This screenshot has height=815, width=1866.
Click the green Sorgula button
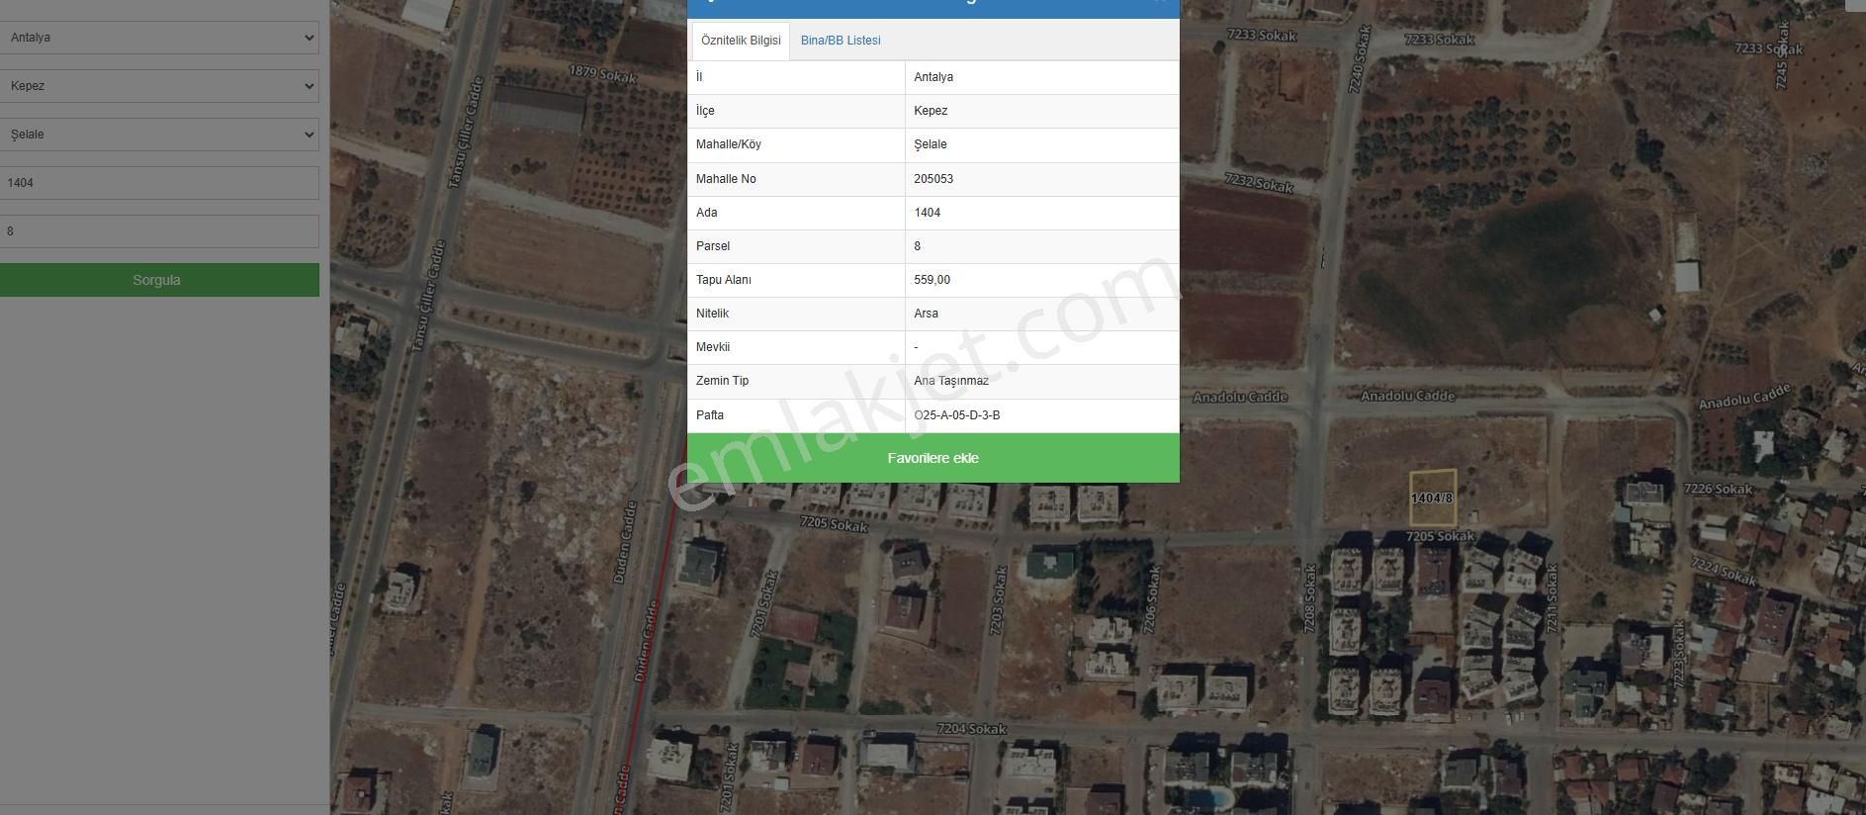pyautogui.click(x=157, y=280)
